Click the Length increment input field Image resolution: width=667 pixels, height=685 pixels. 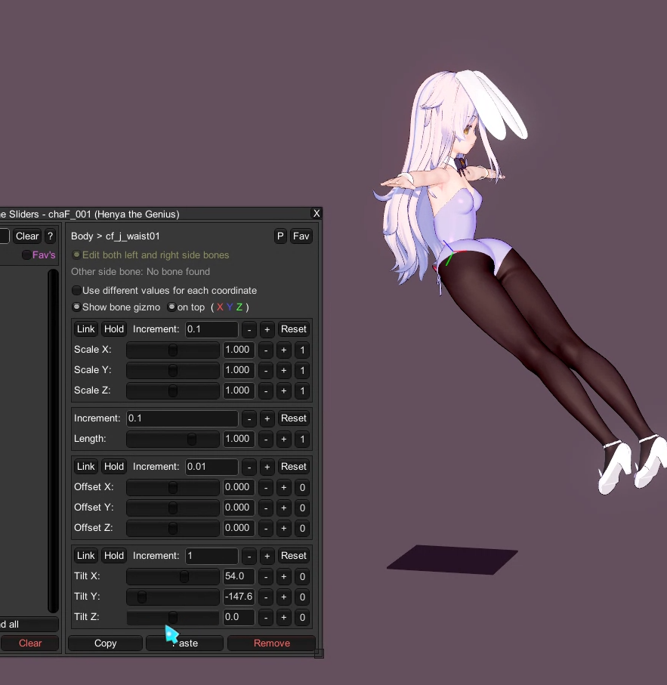pyautogui.click(x=182, y=418)
